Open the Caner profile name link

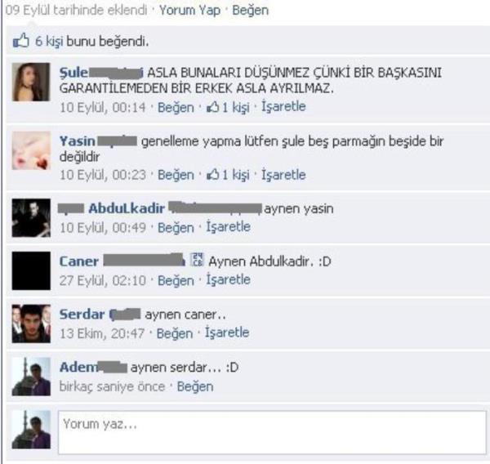click(x=79, y=261)
